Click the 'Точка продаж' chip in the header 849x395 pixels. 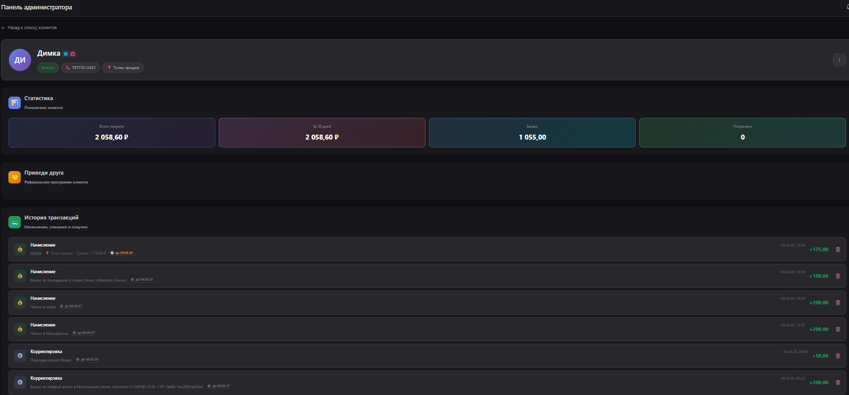[123, 68]
